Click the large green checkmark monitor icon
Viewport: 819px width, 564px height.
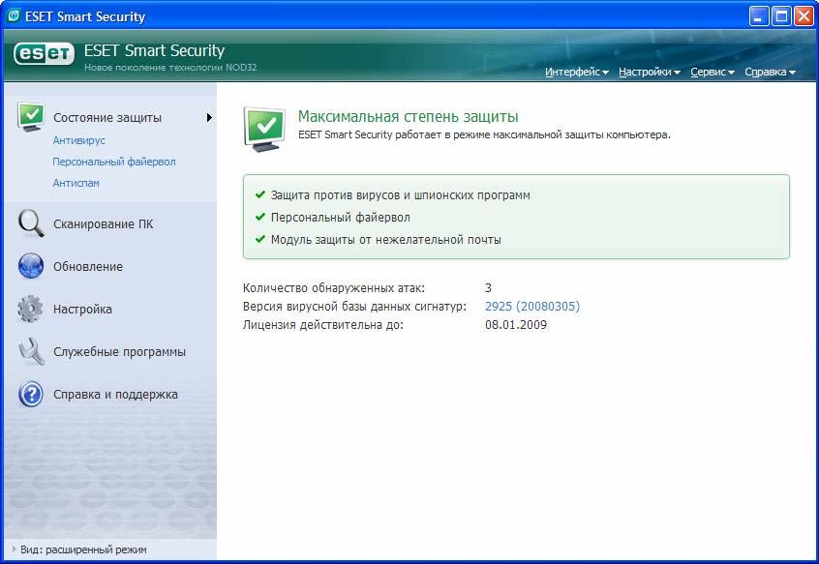(264, 129)
